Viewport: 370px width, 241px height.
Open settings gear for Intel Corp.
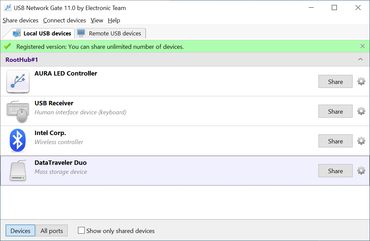pos(361,141)
